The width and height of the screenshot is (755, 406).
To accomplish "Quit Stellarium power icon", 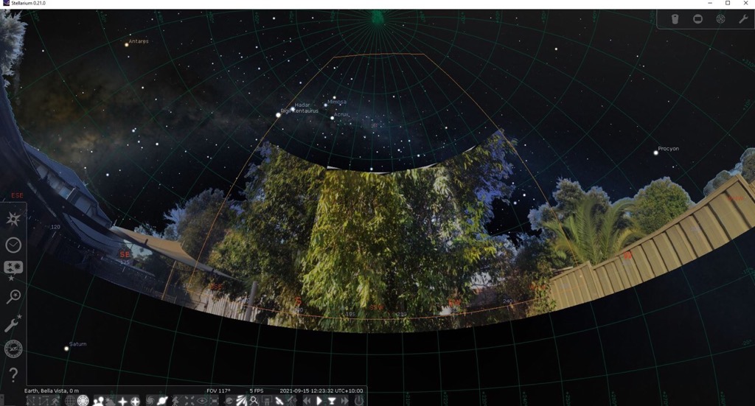I will (x=358, y=400).
